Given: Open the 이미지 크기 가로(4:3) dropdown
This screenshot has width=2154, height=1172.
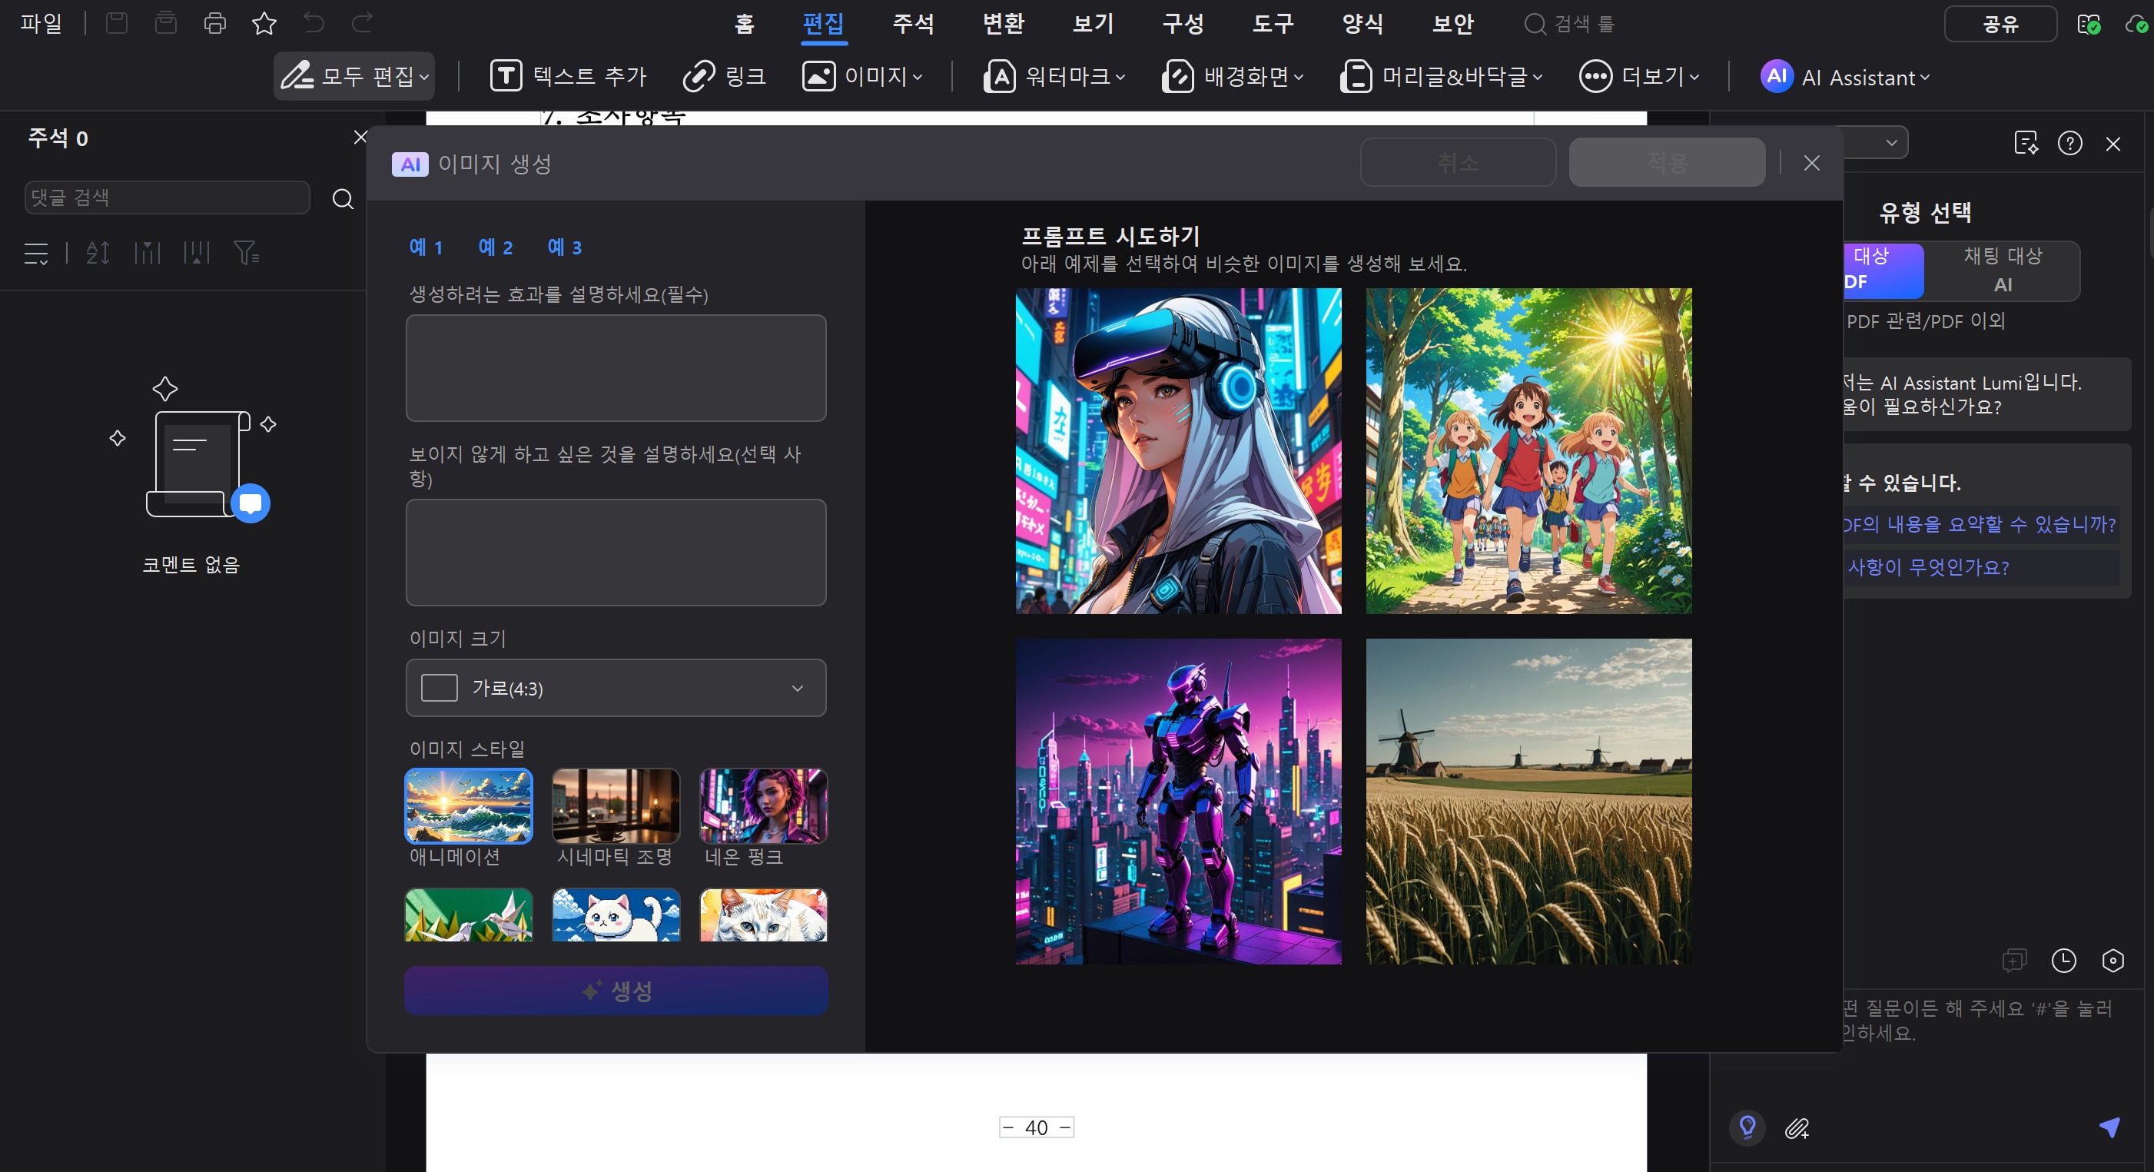Looking at the screenshot, I should coord(616,688).
